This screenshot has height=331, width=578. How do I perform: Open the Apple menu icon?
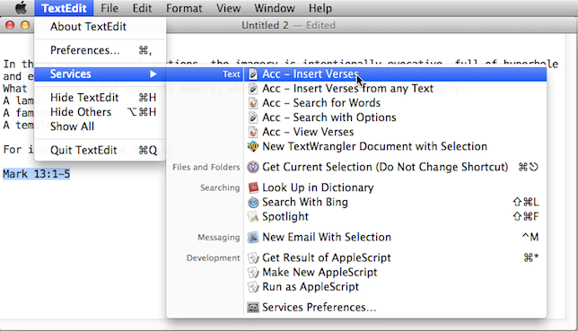[x=21, y=8]
